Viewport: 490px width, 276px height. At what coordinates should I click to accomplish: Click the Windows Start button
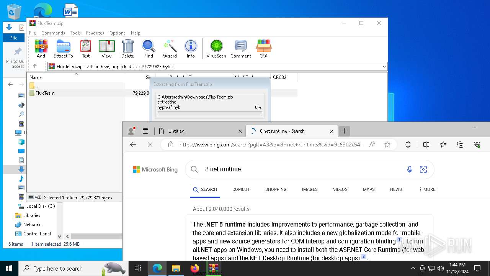coord(9,268)
